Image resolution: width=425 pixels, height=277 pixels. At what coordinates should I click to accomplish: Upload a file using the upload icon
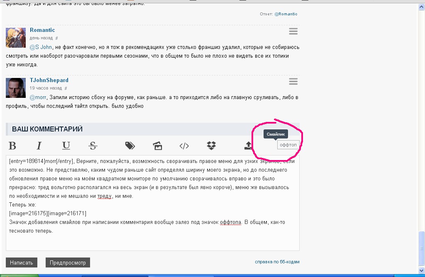[248, 146]
